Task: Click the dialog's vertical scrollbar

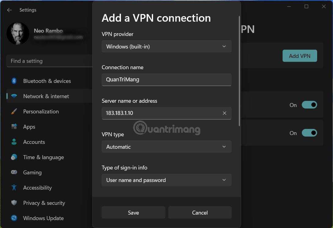Action: coord(239,71)
